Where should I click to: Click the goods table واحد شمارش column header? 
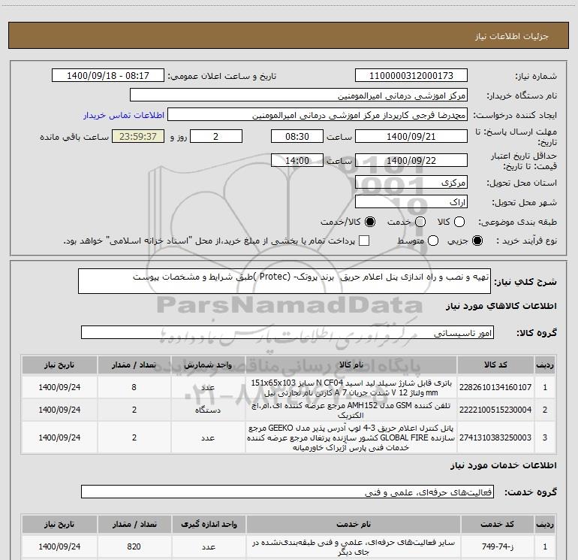pos(208,365)
